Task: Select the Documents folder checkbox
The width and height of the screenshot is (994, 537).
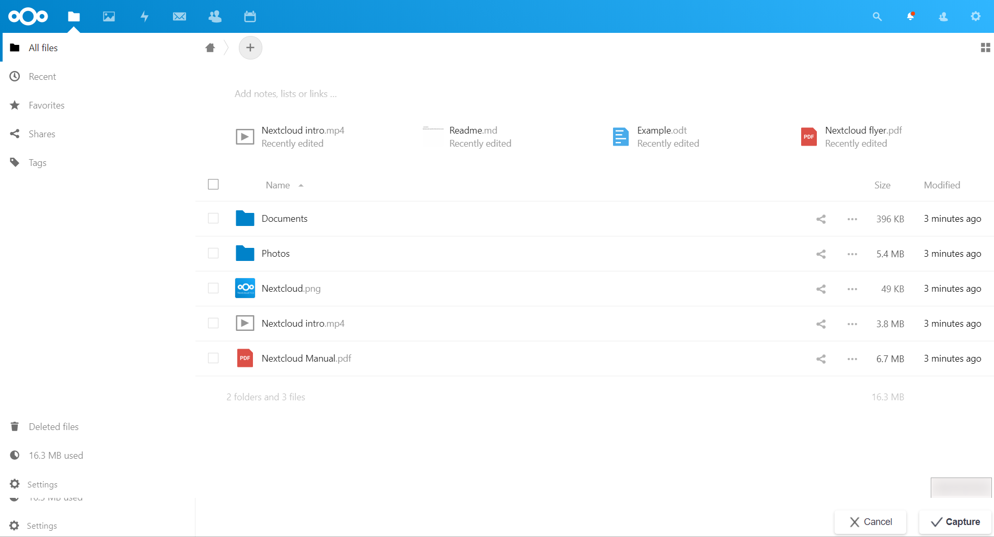Action: pyautogui.click(x=213, y=218)
